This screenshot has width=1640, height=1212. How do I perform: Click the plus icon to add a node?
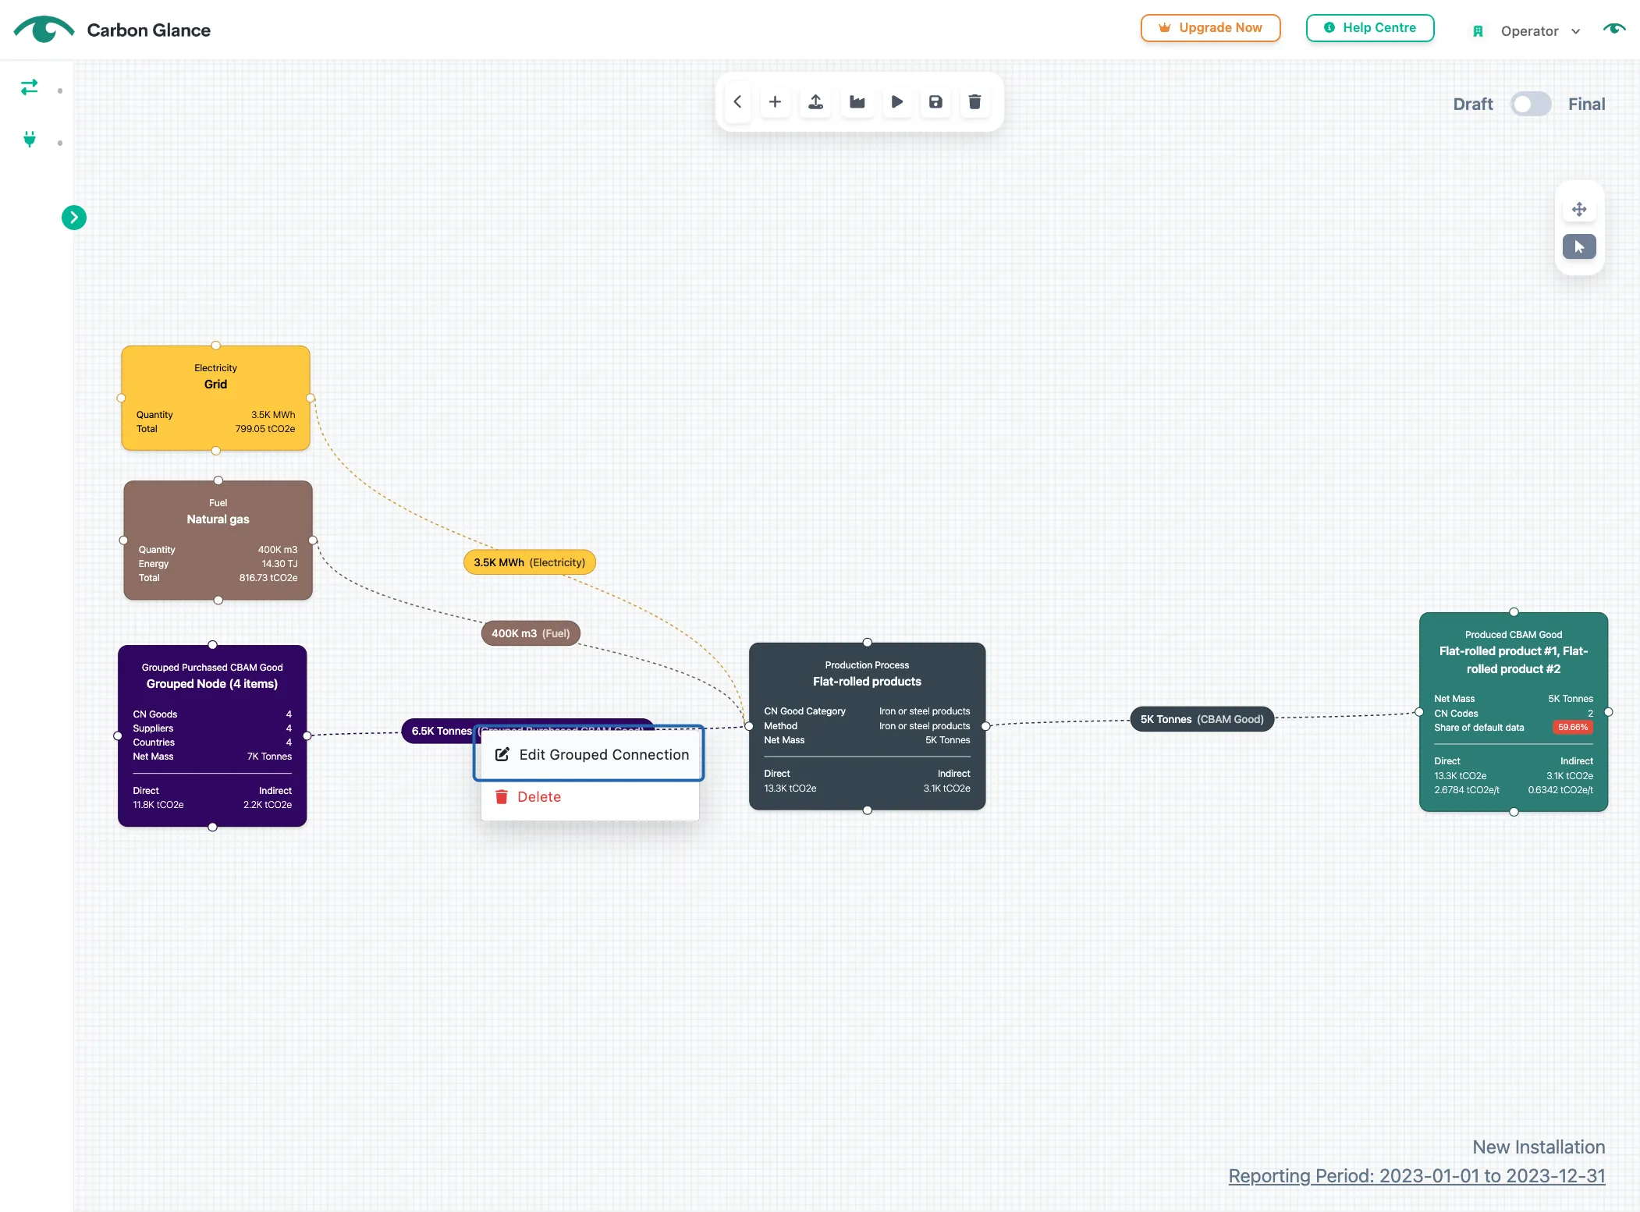(x=775, y=102)
